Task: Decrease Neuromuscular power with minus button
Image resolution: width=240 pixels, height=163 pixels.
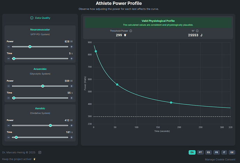Action: (8, 46)
